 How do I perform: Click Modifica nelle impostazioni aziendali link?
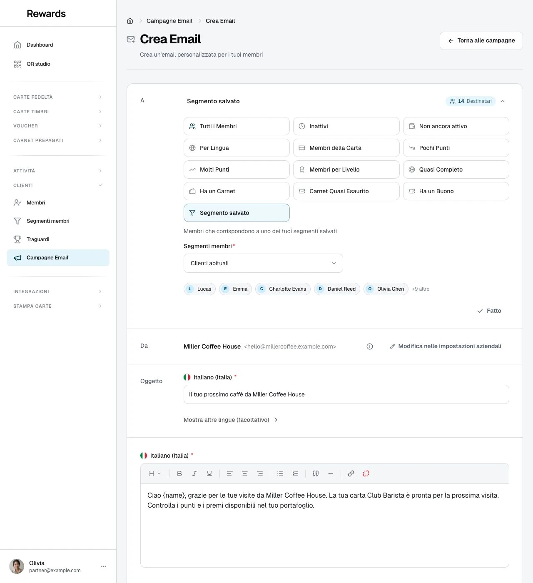coord(445,346)
